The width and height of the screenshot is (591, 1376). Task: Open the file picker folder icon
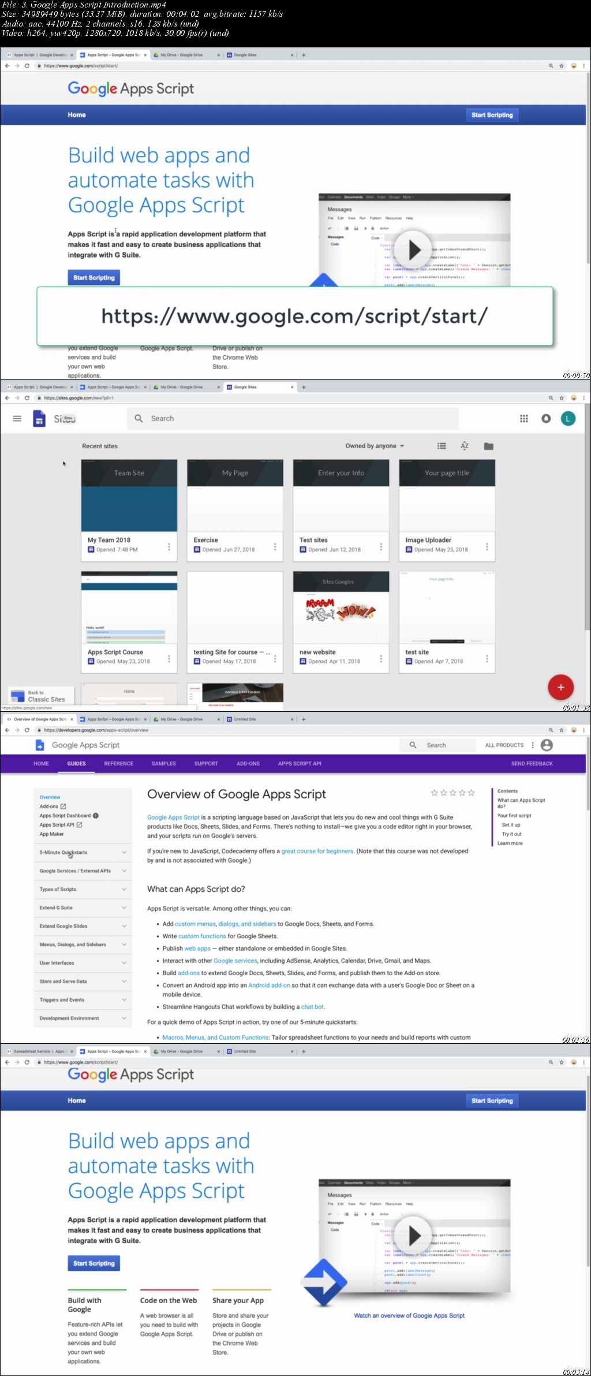click(488, 446)
